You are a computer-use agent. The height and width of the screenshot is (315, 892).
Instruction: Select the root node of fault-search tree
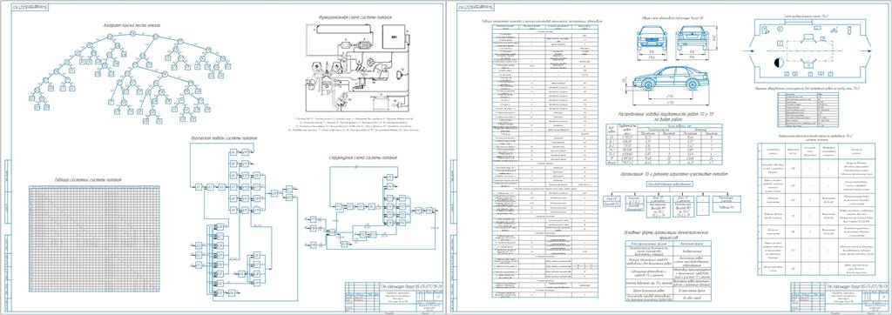132,32
